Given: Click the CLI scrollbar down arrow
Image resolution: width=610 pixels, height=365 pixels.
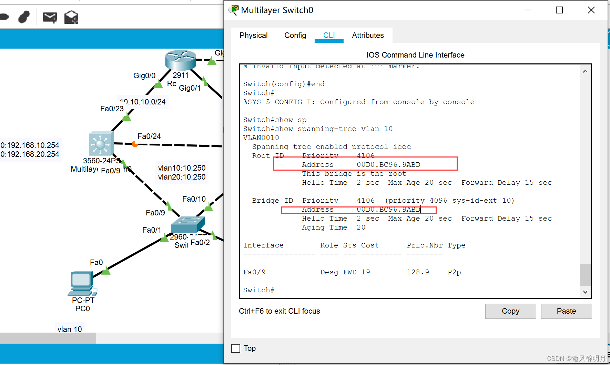Looking at the screenshot, I should pos(585,292).
